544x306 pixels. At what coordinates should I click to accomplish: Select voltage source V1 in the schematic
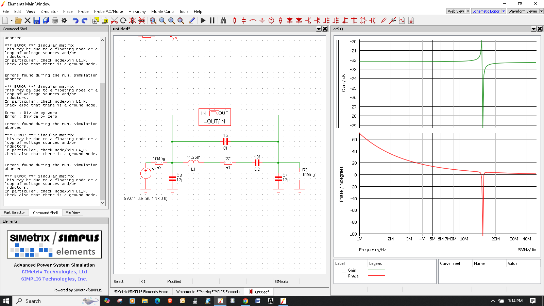146,173
